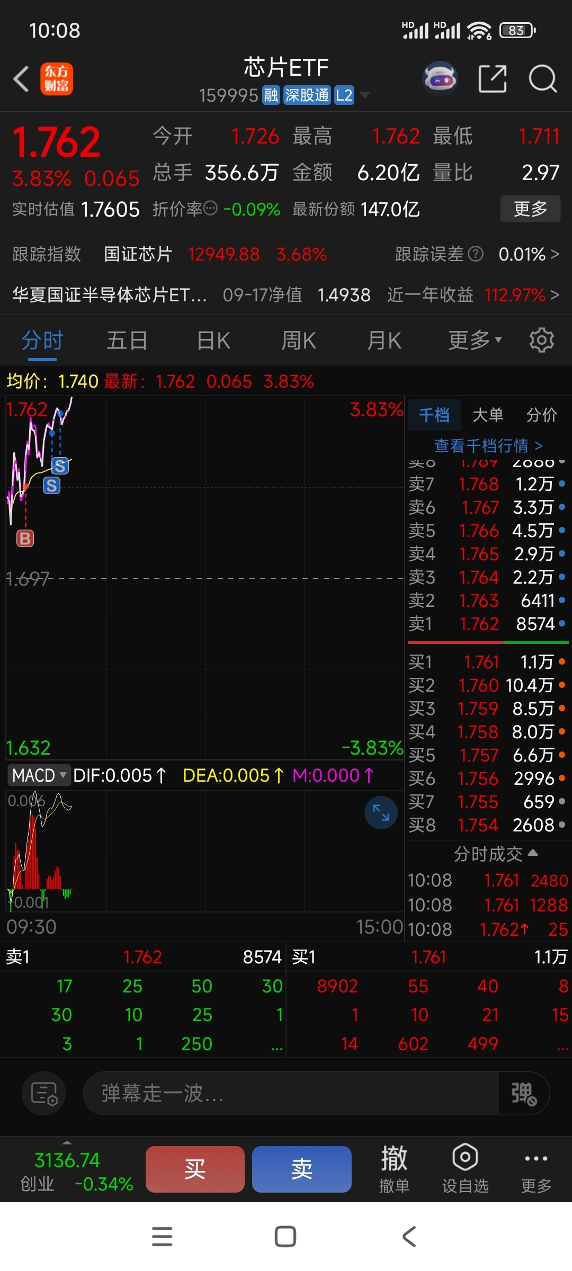This screenshot has height=1271, width=572.
Task: Collapse the 分时成交 section
Action: (496, 854)
